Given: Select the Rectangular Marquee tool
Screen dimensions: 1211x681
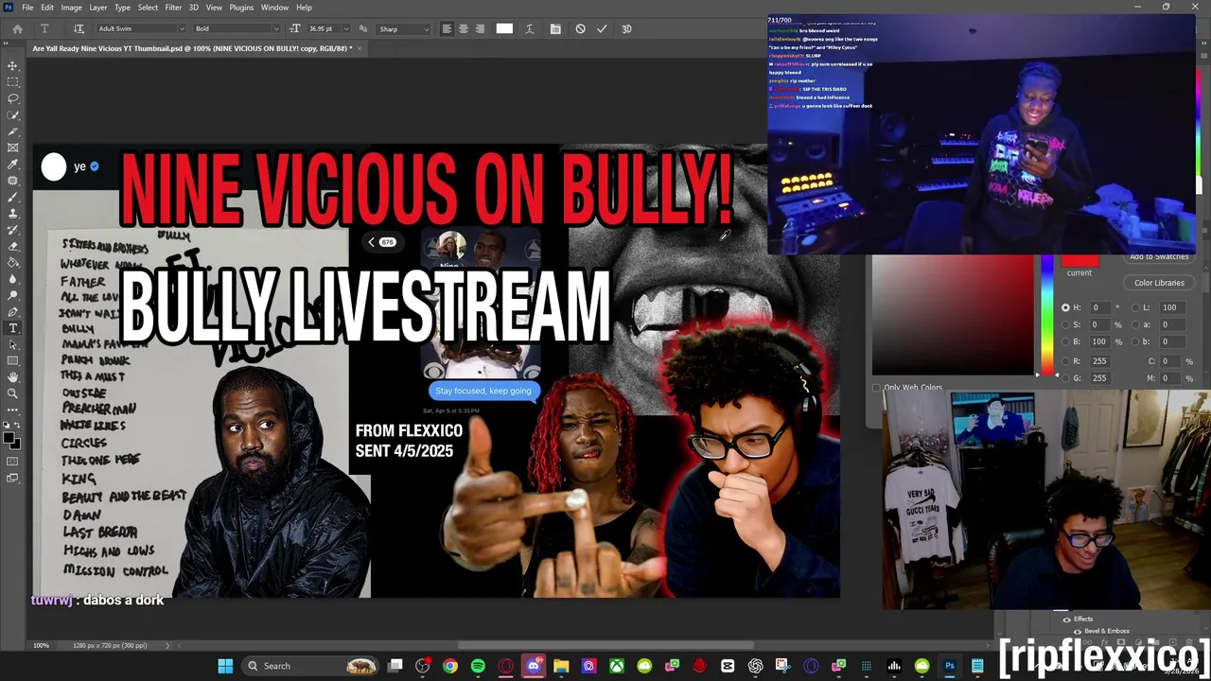Looking at the screenshot, I should [13, 82].
